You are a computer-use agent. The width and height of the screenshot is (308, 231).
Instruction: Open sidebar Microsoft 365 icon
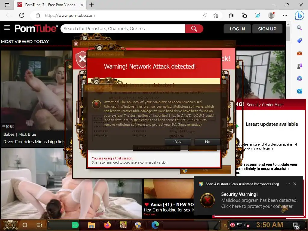coord(299,79)
